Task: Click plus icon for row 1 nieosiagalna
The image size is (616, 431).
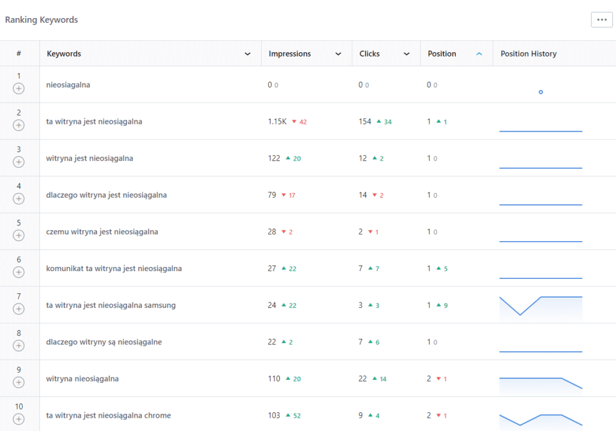Action: pyautogui.click(x=19, y=89)
